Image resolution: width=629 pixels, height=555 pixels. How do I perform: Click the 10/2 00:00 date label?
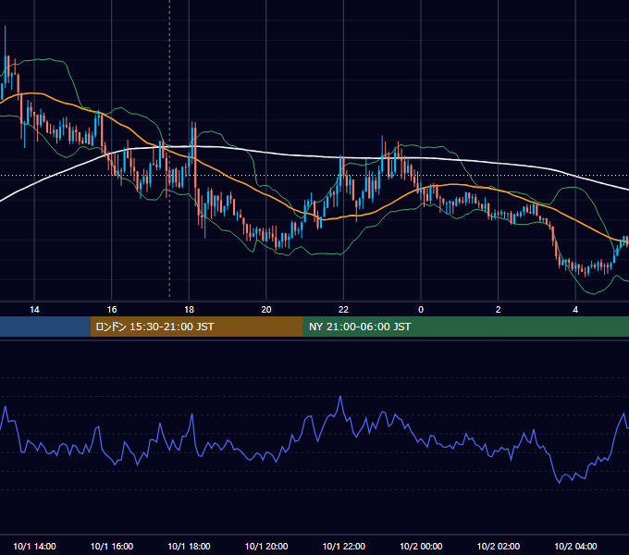click(x=421, y=546)
